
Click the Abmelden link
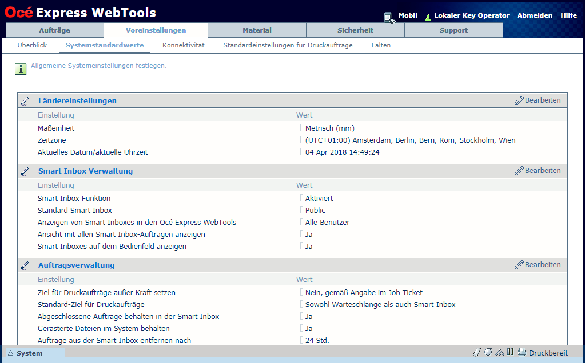pos(535,15)
